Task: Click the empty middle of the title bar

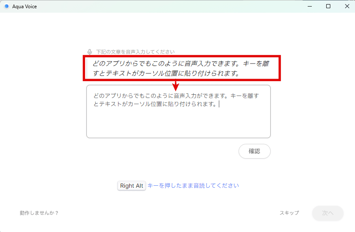Action: coord(165,7)
